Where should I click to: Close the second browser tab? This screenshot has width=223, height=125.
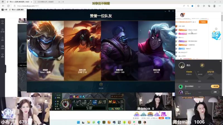pos(59,2)
